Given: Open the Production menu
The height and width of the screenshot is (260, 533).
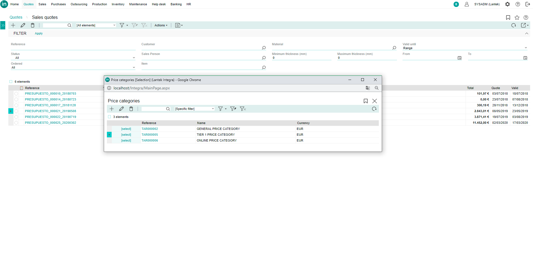Looking at the screenshot, I should tap(99, 4).
